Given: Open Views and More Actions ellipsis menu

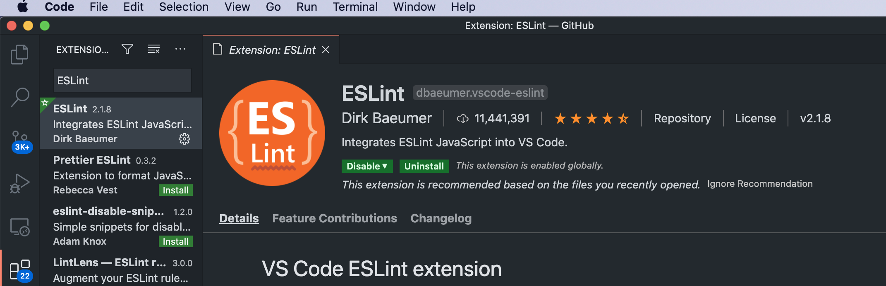Looking at the screenshot, I should click(180, 49).
